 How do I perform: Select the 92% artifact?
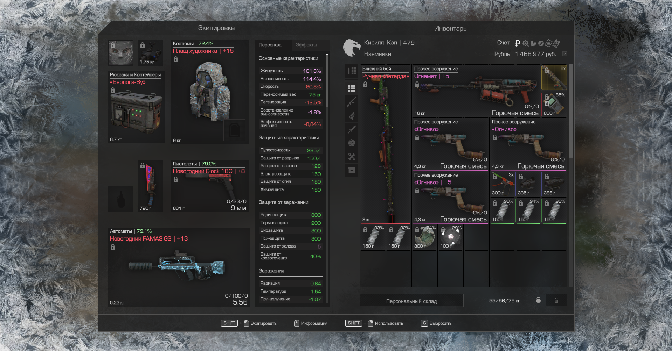point(399,237)
